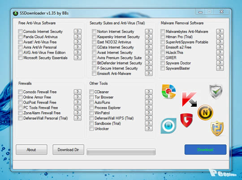Screen dimensions: 242x180
Task: Open help for SpywareBlaster
Action: (x=220, y=68)
